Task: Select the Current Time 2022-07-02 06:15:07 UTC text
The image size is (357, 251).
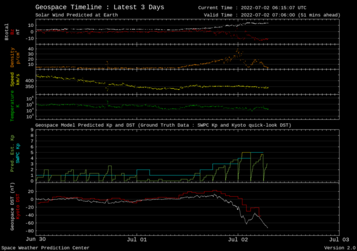Action: [252, 8]
